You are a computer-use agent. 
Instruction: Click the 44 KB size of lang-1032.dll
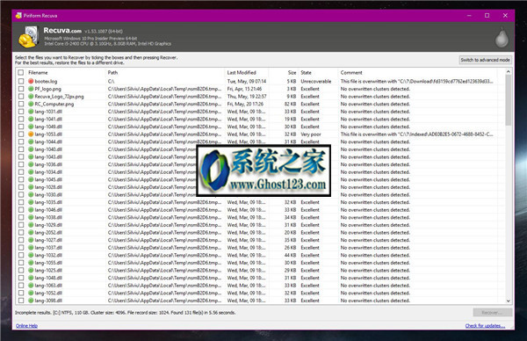click(x=290, y=255)
